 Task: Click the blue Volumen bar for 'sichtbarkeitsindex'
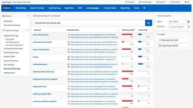140,64
